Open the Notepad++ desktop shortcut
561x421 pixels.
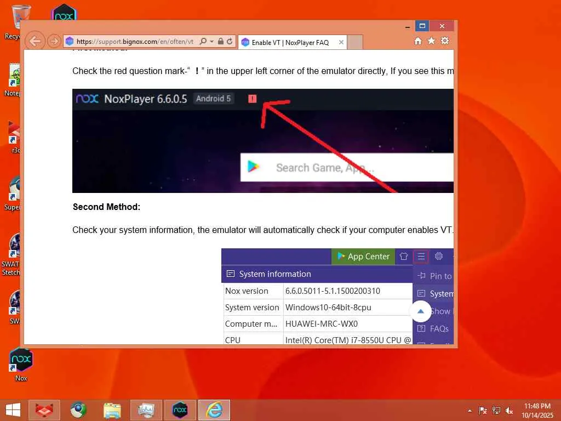[14, 80]
